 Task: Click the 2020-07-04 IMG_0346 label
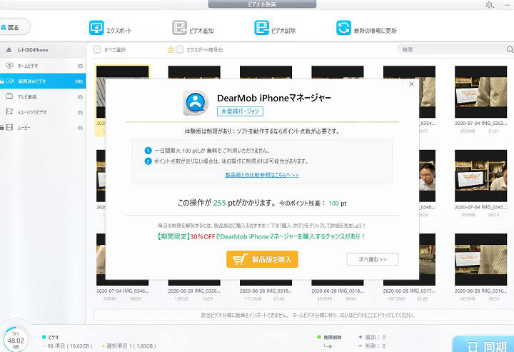[122, 291]
